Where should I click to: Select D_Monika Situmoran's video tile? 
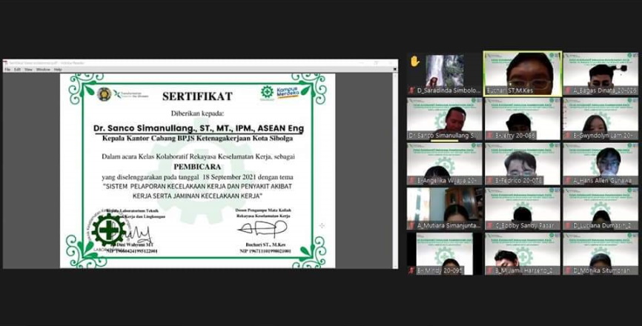(x=600, y=253)
